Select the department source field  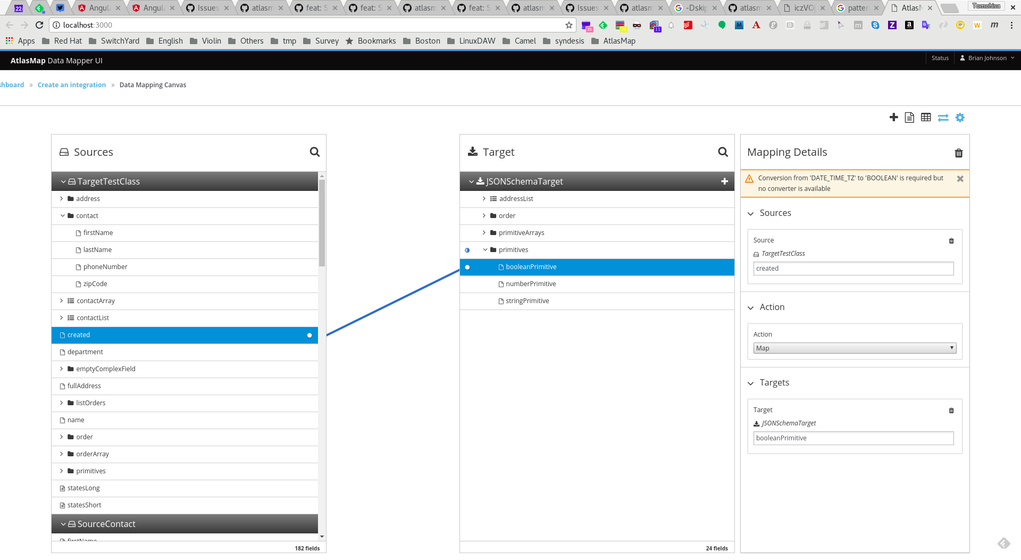pyautogui.click(x=185, y=352)
